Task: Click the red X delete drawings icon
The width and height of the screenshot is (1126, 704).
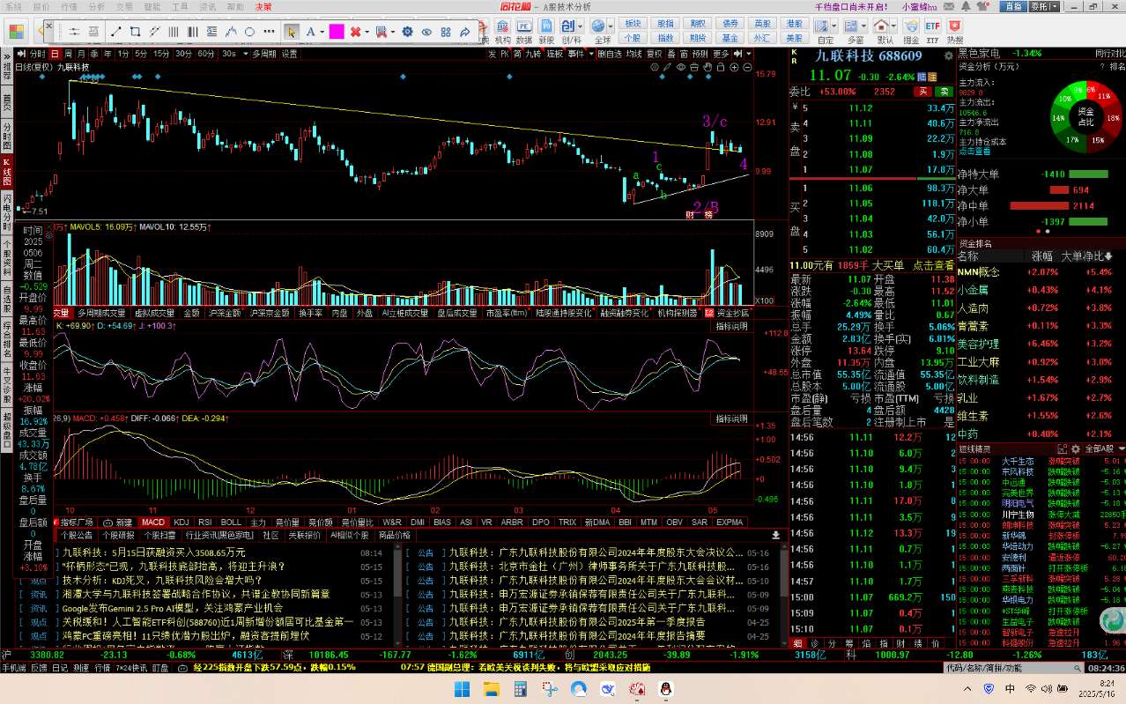Action: 355,32
